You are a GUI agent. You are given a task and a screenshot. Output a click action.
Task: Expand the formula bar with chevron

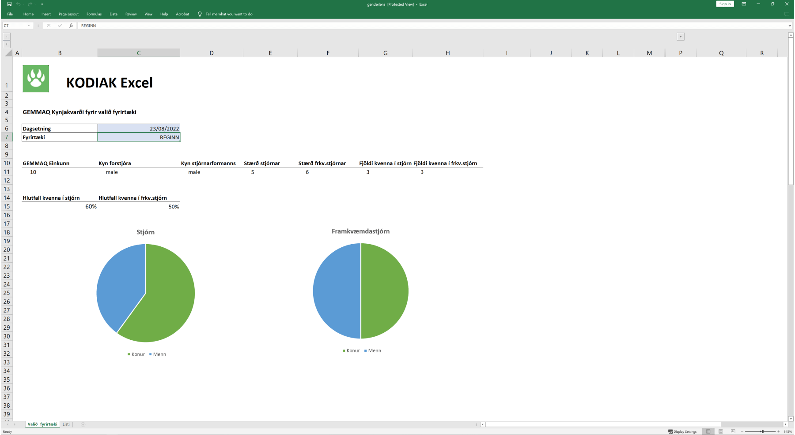790,26
